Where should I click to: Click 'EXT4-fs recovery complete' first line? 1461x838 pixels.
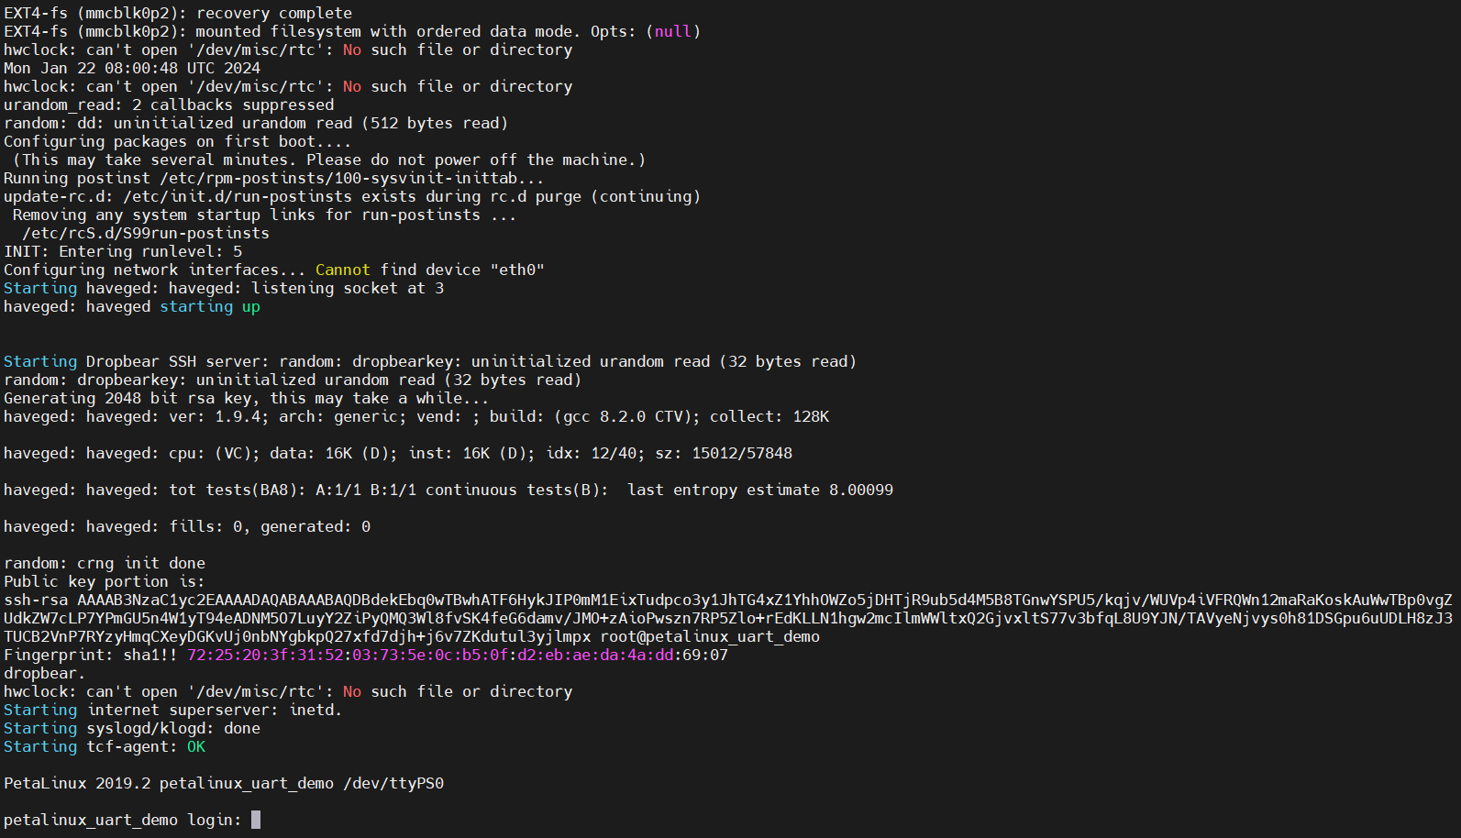pyautogui.click(x=178, y=13)
